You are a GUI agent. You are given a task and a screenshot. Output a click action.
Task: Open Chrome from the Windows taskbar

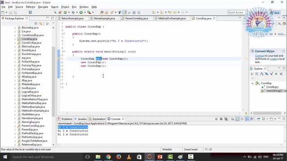(x=108, y=157)
